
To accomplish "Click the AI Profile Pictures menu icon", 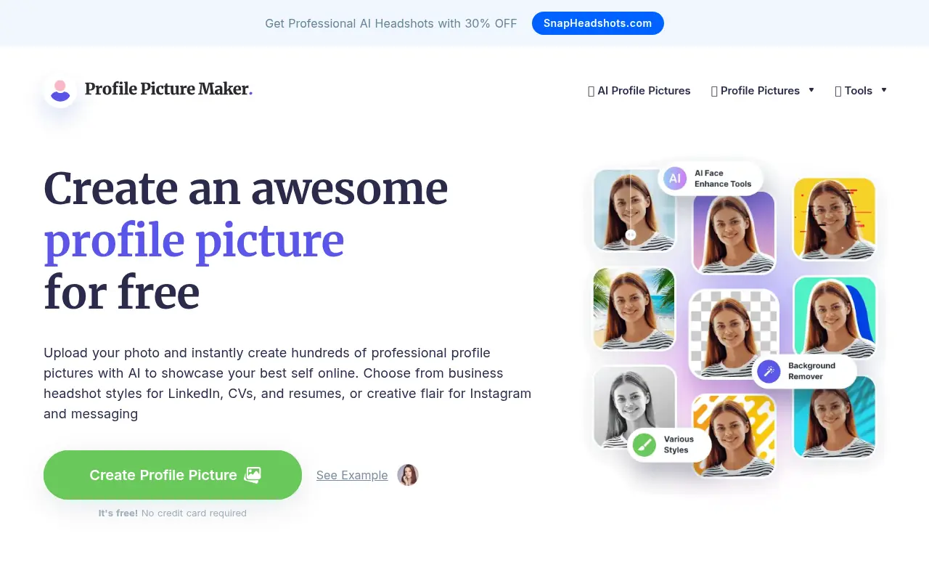I will (591, 90).
